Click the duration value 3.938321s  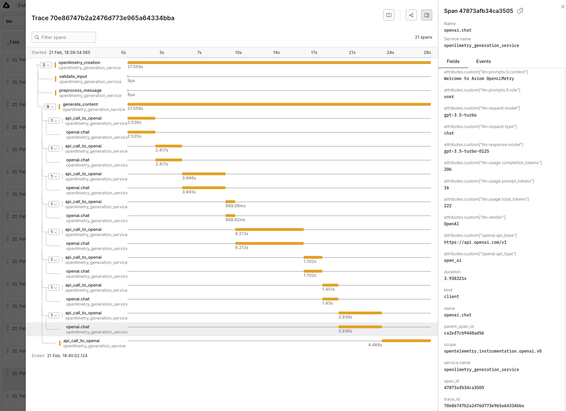point(455,279)
